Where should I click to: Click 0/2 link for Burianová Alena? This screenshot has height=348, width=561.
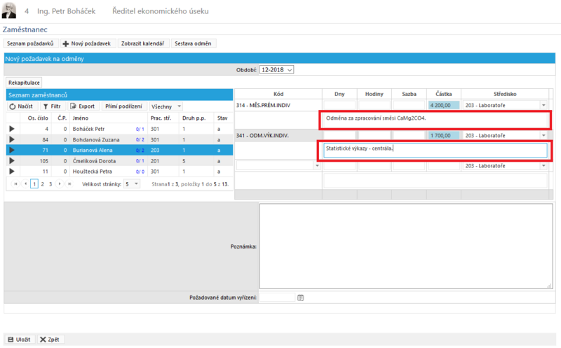[140, 151]
